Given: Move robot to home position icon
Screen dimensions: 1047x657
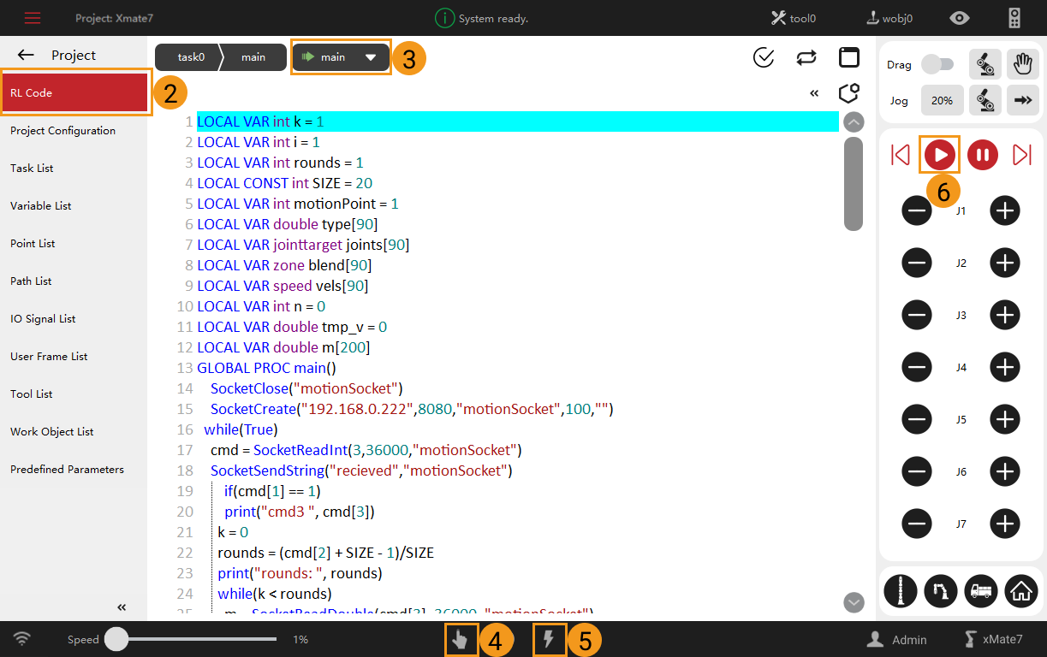Looking at the screenshot, I should 1020,590.
